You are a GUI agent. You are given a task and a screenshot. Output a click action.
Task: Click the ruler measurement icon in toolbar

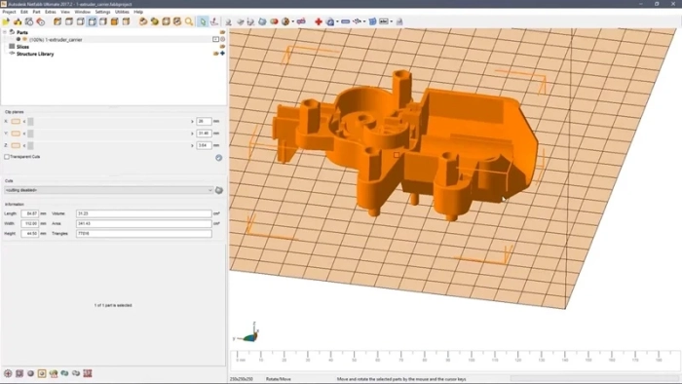(x=345, y=21)
